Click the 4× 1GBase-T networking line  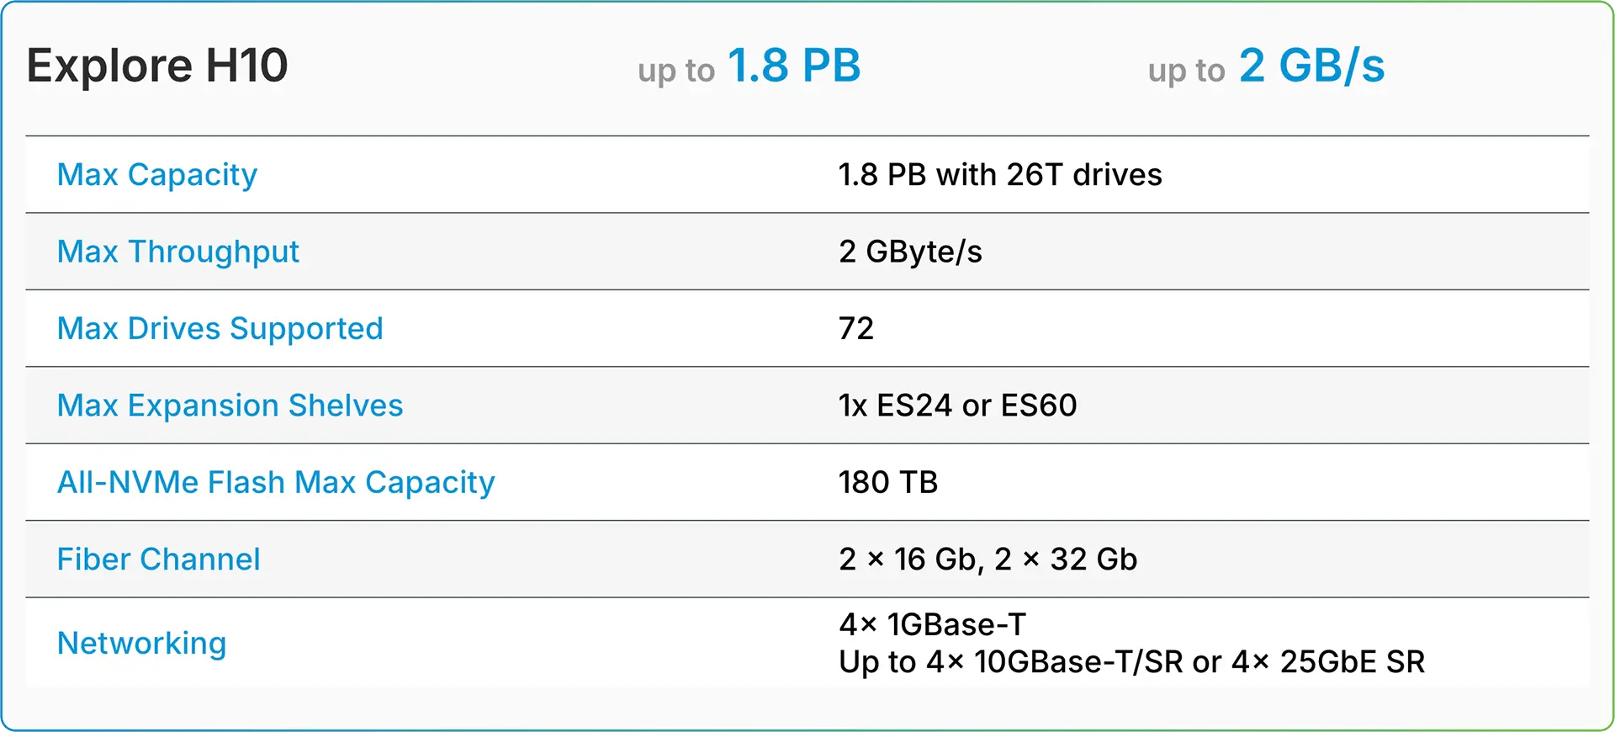pyautogui.click(x=932, y=624)
